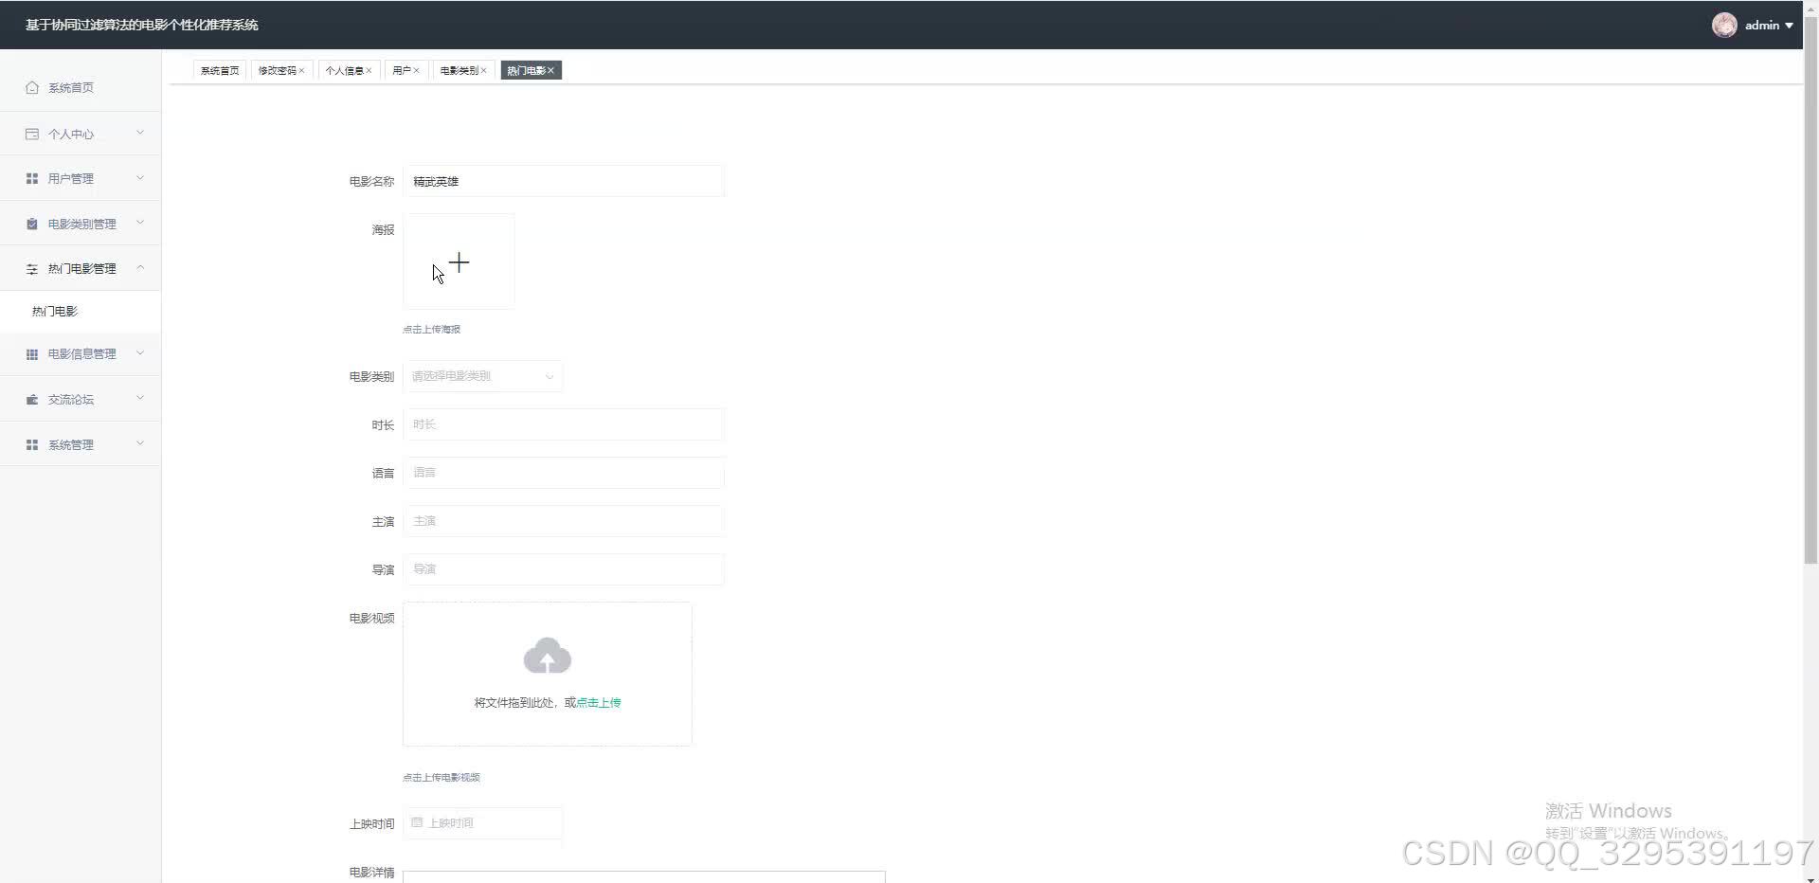The image size is (1819, 883).
Task: Expand the 电影类别管理 menu chevron
Action: pyautogui.click(x=140, y=223)
